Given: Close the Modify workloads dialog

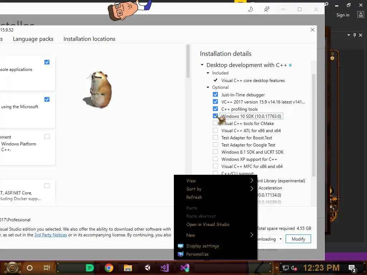Looking at the screenshot, I should pyautogui.click(x=313, y=30).
